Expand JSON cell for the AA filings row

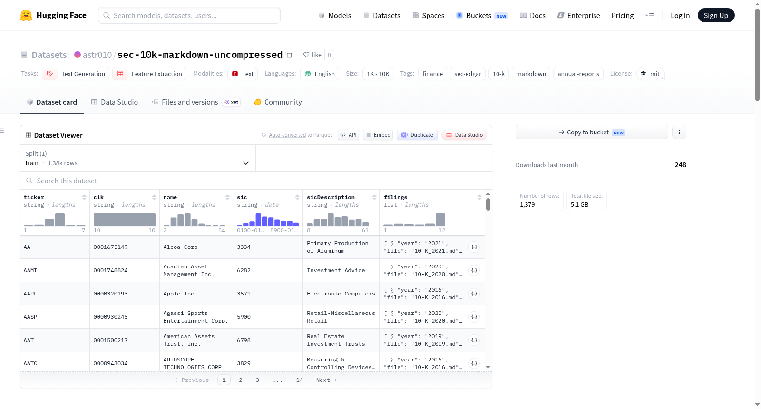pyautogui.click(x=474, y=247)
